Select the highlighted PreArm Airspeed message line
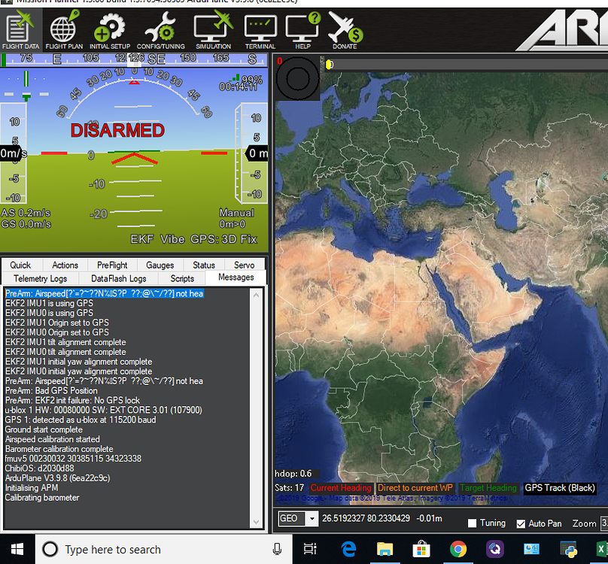This screenshot has width=608, height=564. click(x=104, y=293)
